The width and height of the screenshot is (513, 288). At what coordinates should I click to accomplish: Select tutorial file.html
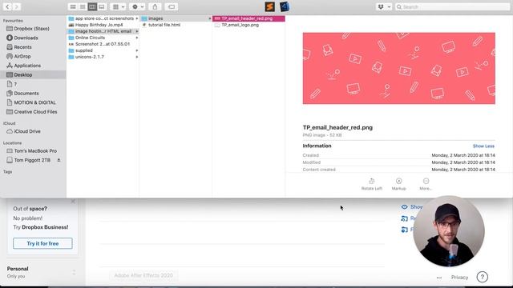tap(164, 25)
